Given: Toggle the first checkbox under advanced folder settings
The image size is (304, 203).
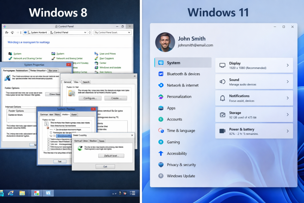Looking at the screenshot, I should pos(52,132).
